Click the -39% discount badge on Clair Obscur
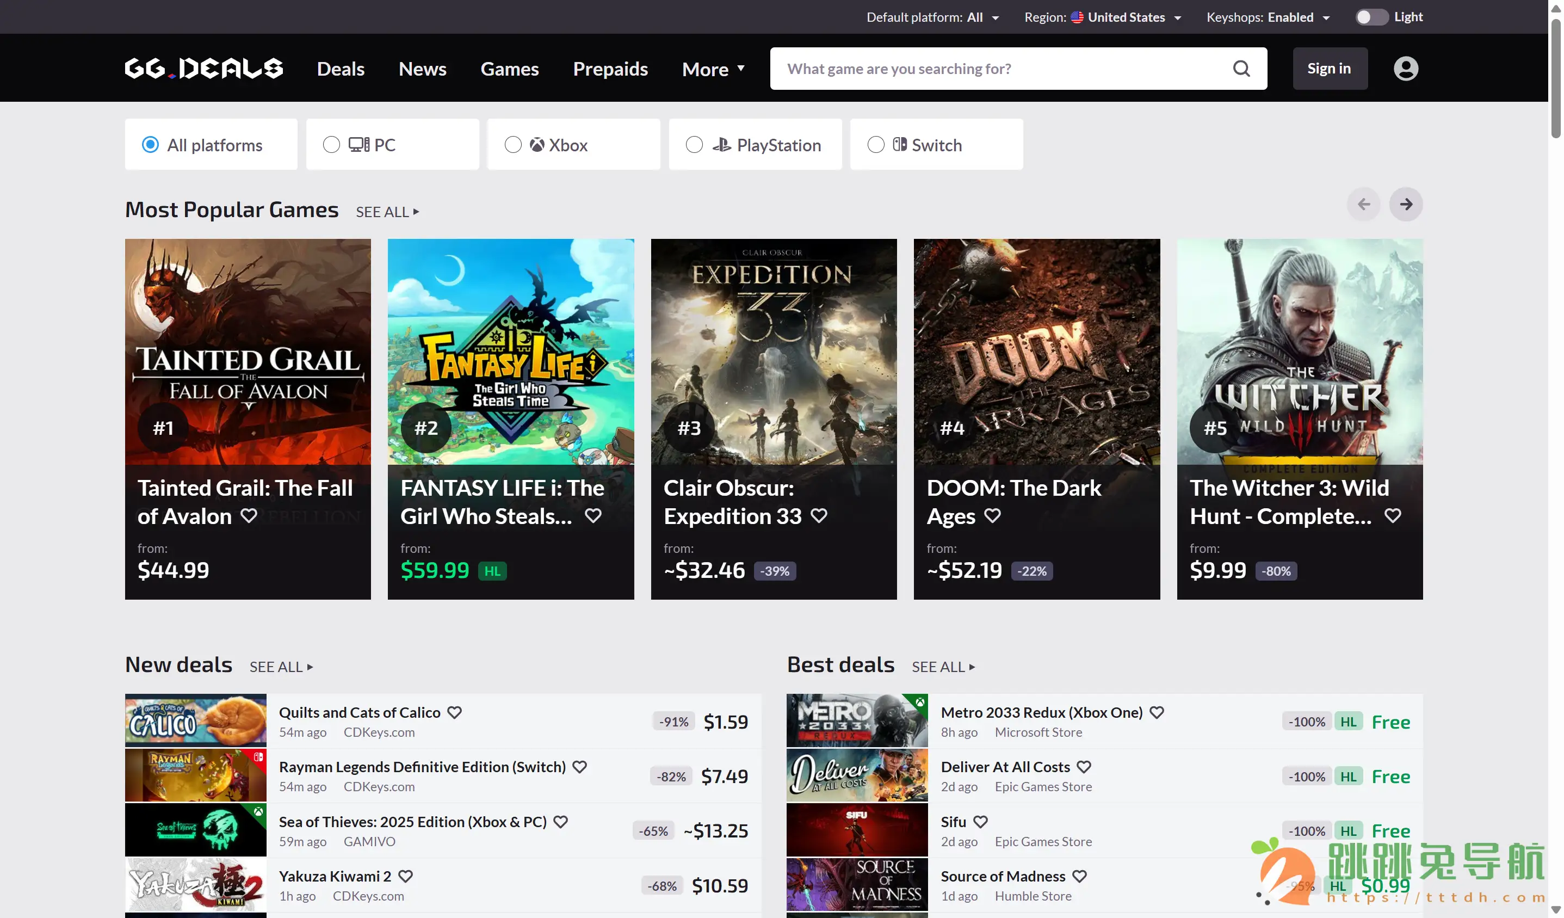The width and height of the screenshot is (1564, 918). 775,571
